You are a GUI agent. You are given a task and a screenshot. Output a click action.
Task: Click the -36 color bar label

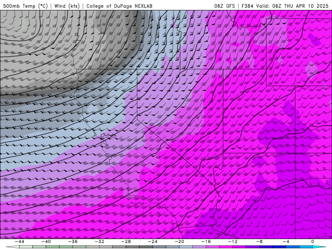coord(73,242)
